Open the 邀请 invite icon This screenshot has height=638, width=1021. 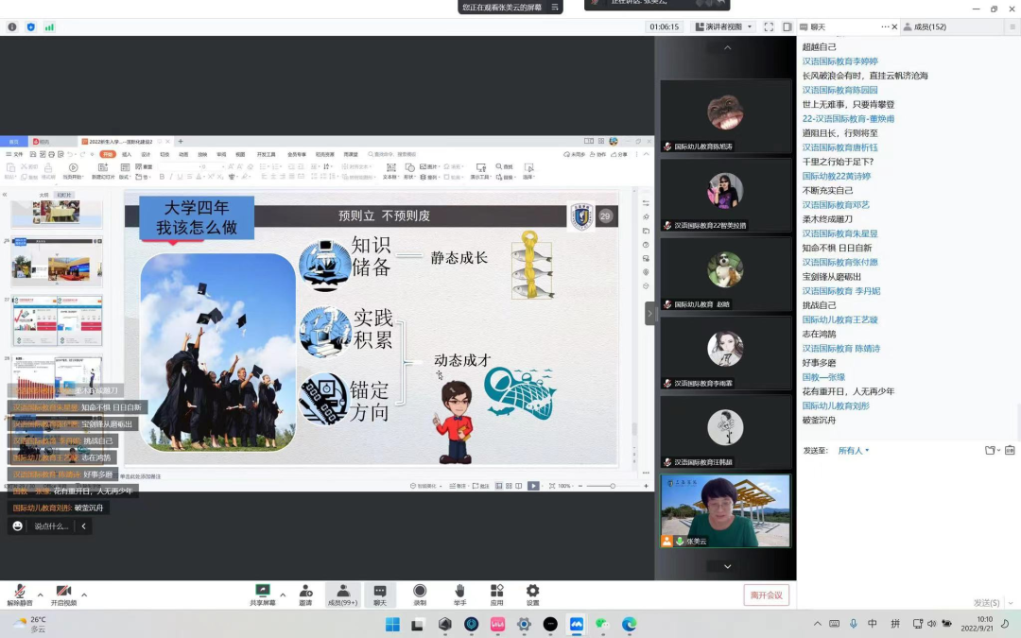305,593
